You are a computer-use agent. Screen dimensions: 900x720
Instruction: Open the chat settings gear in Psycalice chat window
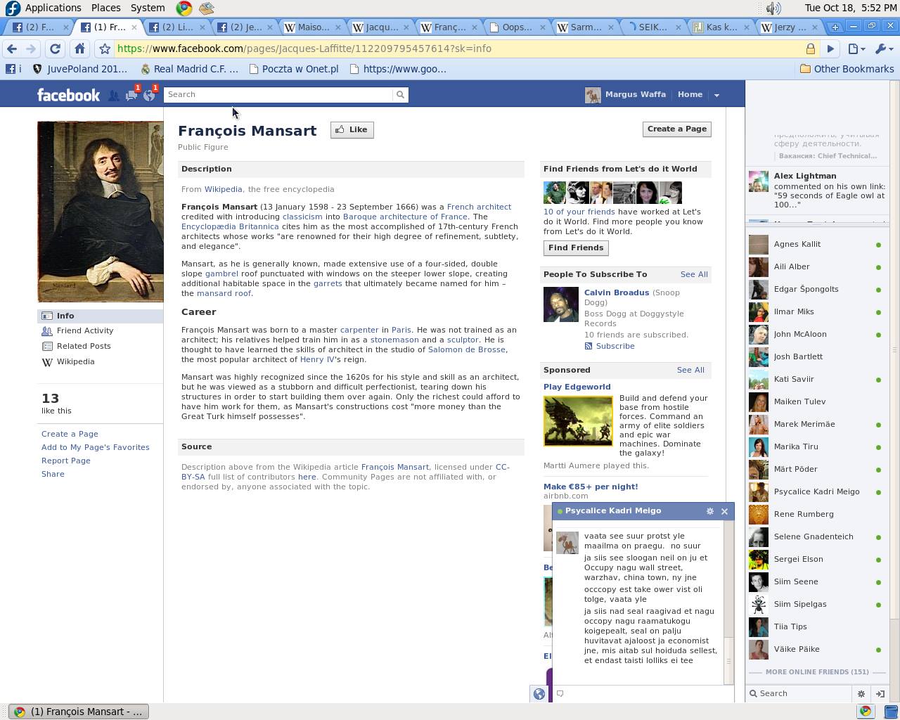[x=709, y=511]
